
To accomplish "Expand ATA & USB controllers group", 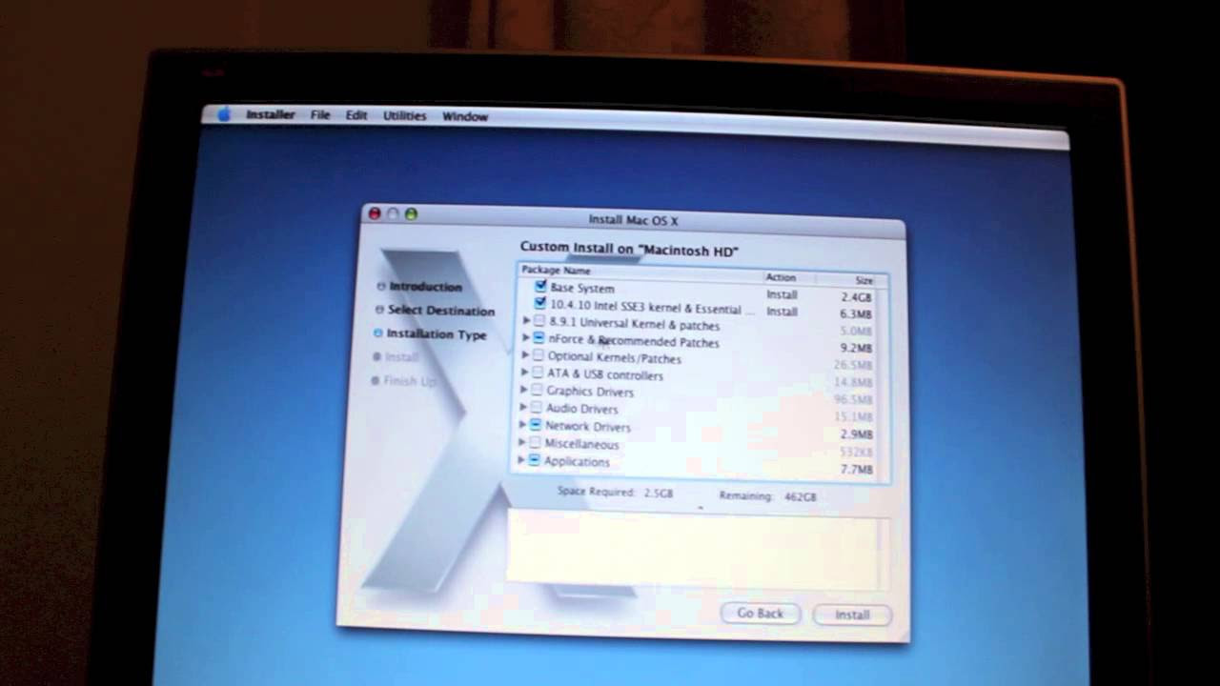I will pyautogui.click(x=524, y=373).
